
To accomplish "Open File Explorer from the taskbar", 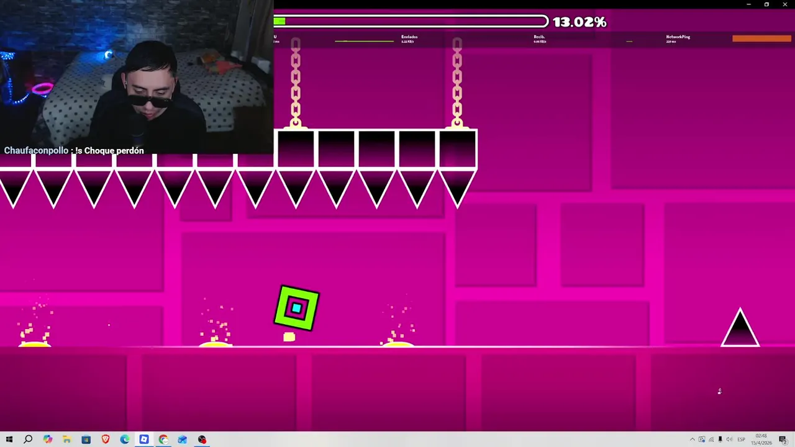I will [x=66, y=440].
